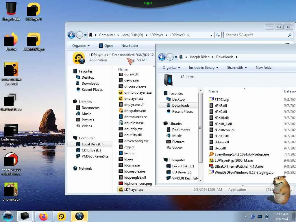
Task: Click the first black folder taskbar button
Action: (x=25, y=216)
